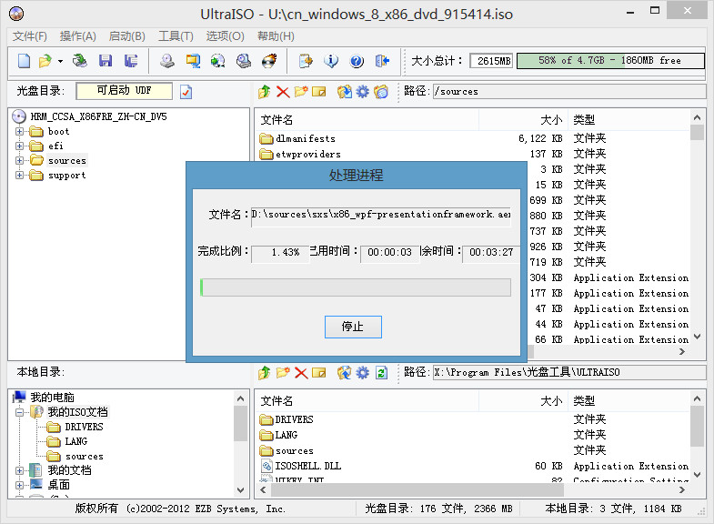Click the add-files document icon in main toolbar
The image size is (714, 524).
point(306,61)
